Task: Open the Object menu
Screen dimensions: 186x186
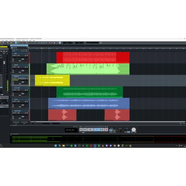Action: point(7,41)
